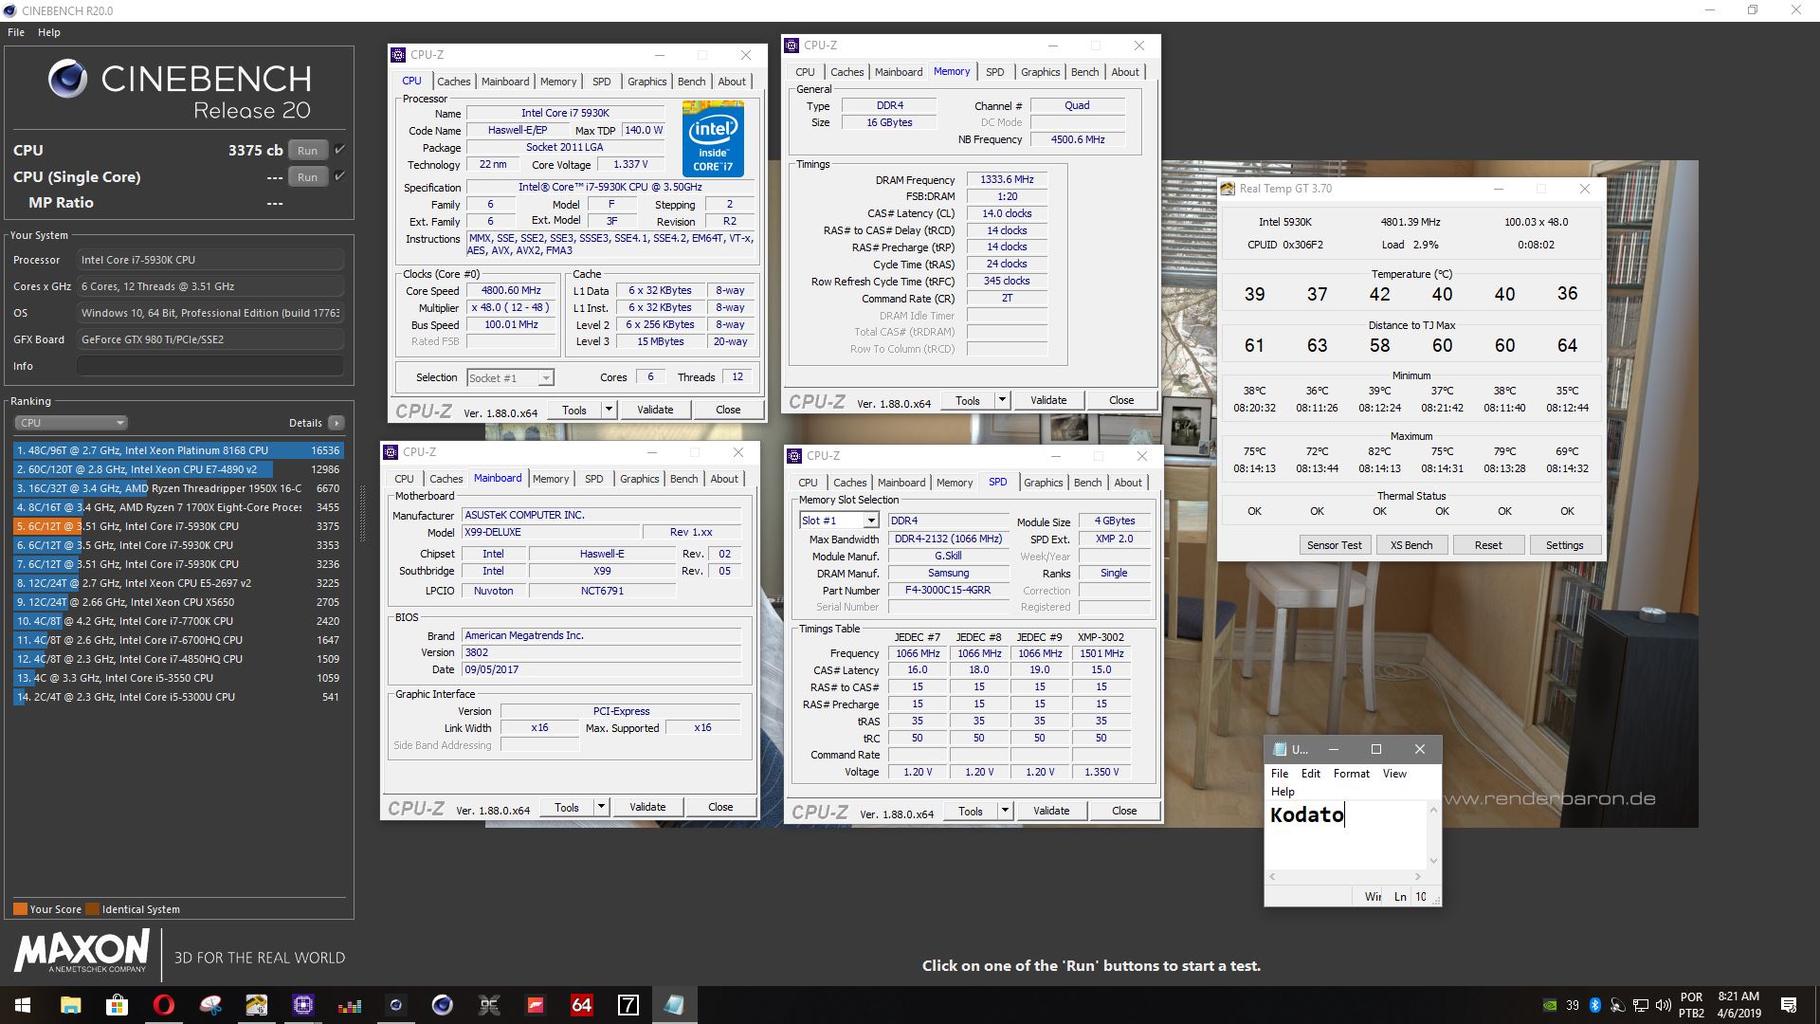Open Tools dropdown arrow in CPU-Z CPU window
This screenshot has width=1820, height=1024.
tap(609, 410)
